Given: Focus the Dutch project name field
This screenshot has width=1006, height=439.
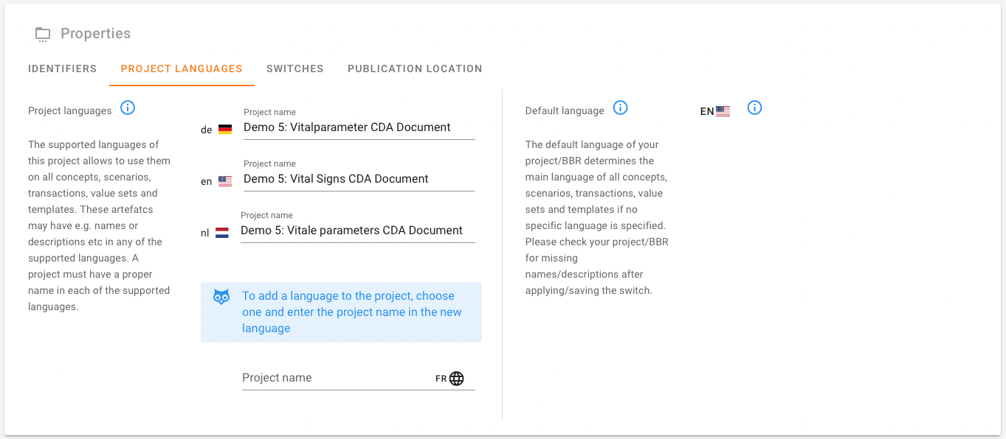Looking at the screenshot, I should click(x=358, y=231).
